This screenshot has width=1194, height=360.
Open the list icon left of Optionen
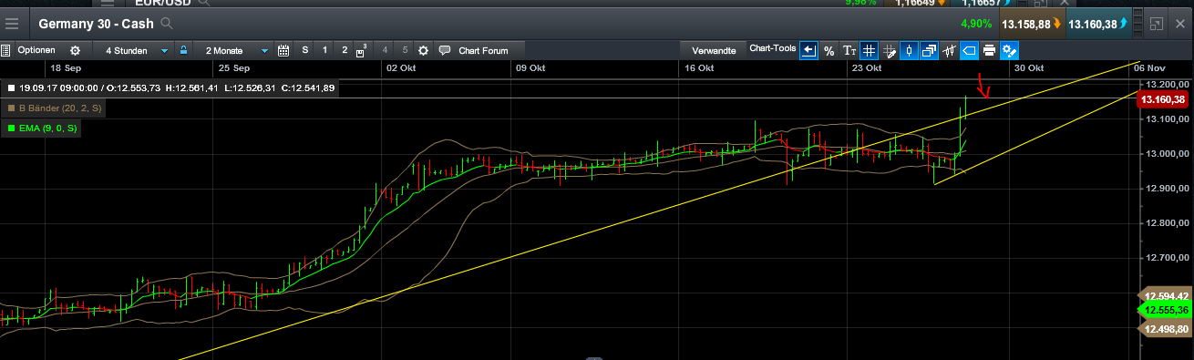coord(5,50)
